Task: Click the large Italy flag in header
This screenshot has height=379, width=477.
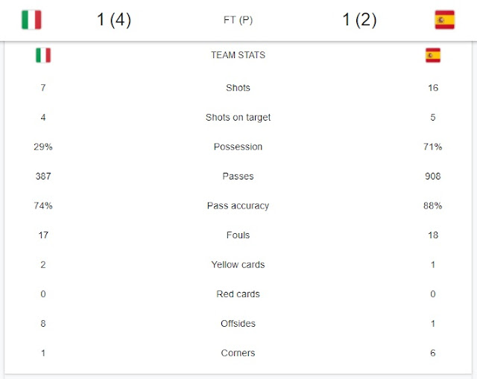Action: click(x=31, y=20)
